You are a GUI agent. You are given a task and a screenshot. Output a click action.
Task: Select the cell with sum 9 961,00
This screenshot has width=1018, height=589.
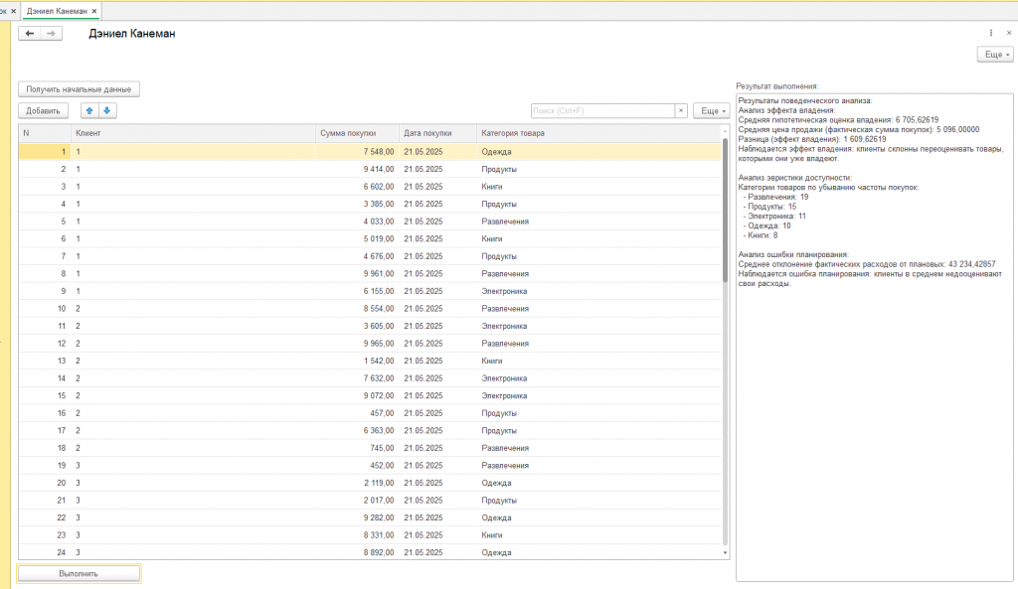[357, 274]
